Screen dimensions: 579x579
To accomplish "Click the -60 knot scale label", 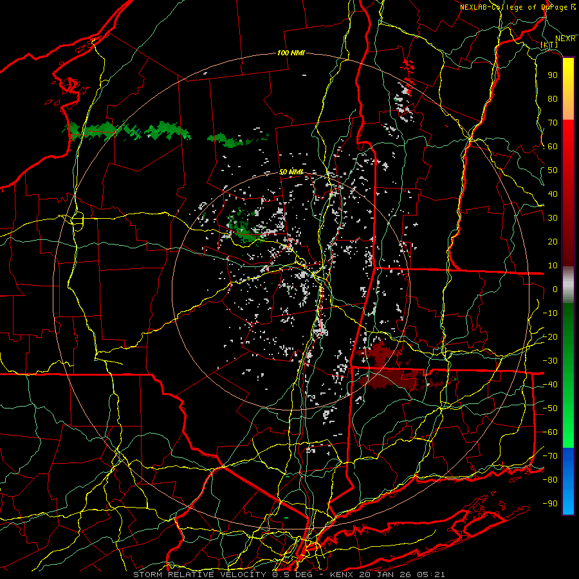I will (x=550, y=432).
